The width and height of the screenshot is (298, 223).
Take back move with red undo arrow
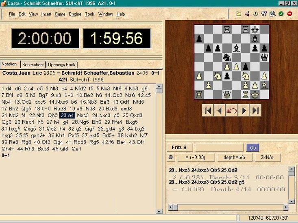click(232, 110)
